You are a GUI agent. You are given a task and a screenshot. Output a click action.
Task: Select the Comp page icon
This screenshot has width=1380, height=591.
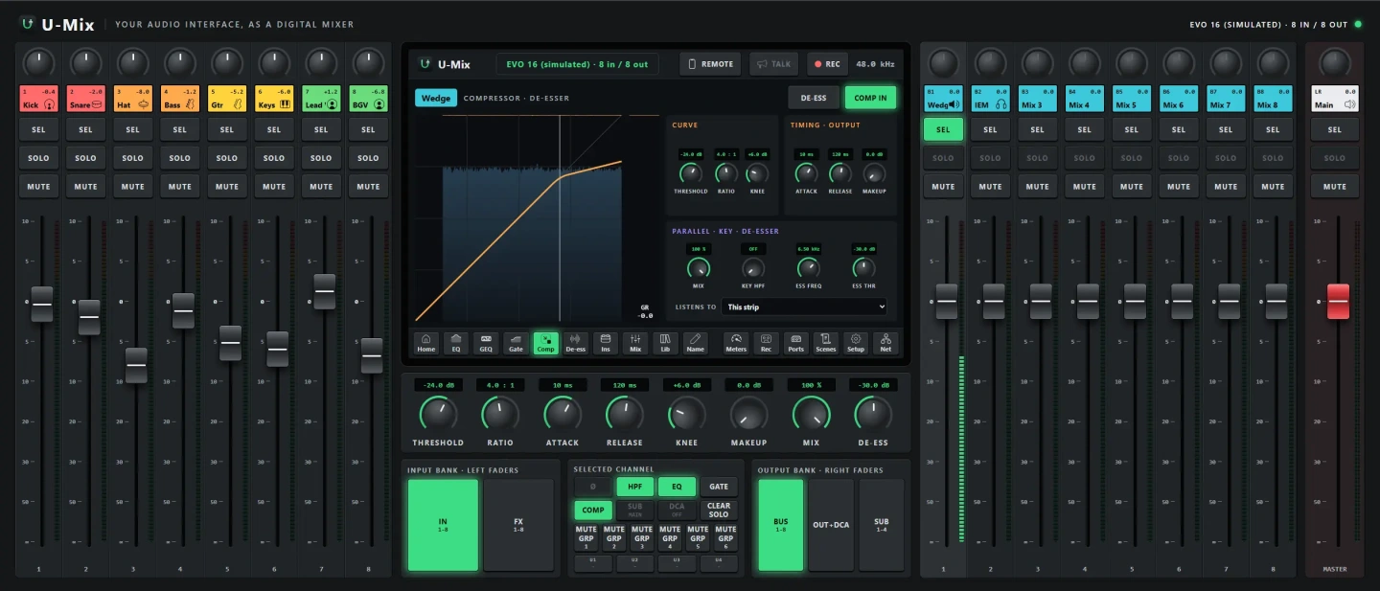545,343
